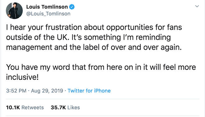205x117 pixels.
Task: Click the blue verified badge icon
Action: click(x=72, y=7)
